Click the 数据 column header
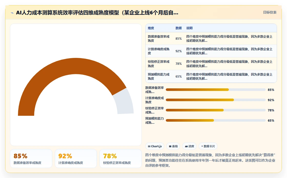The width and height of the screenshot is (287, 178). point(178,28)
